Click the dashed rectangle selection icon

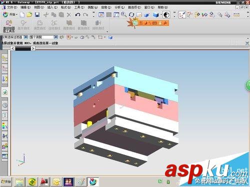[x=100, y=37]
